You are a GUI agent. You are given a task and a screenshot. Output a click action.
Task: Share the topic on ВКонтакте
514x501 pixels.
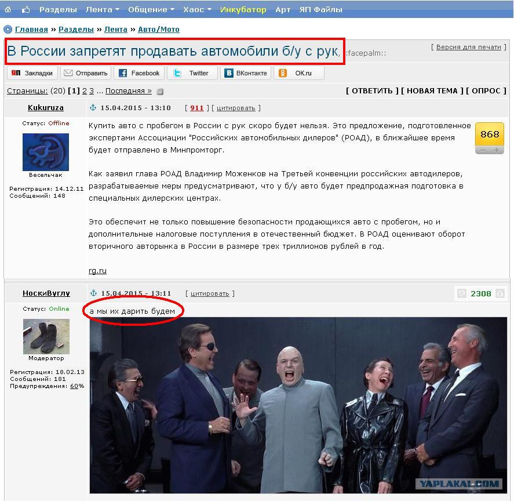[x=246, y=73]
